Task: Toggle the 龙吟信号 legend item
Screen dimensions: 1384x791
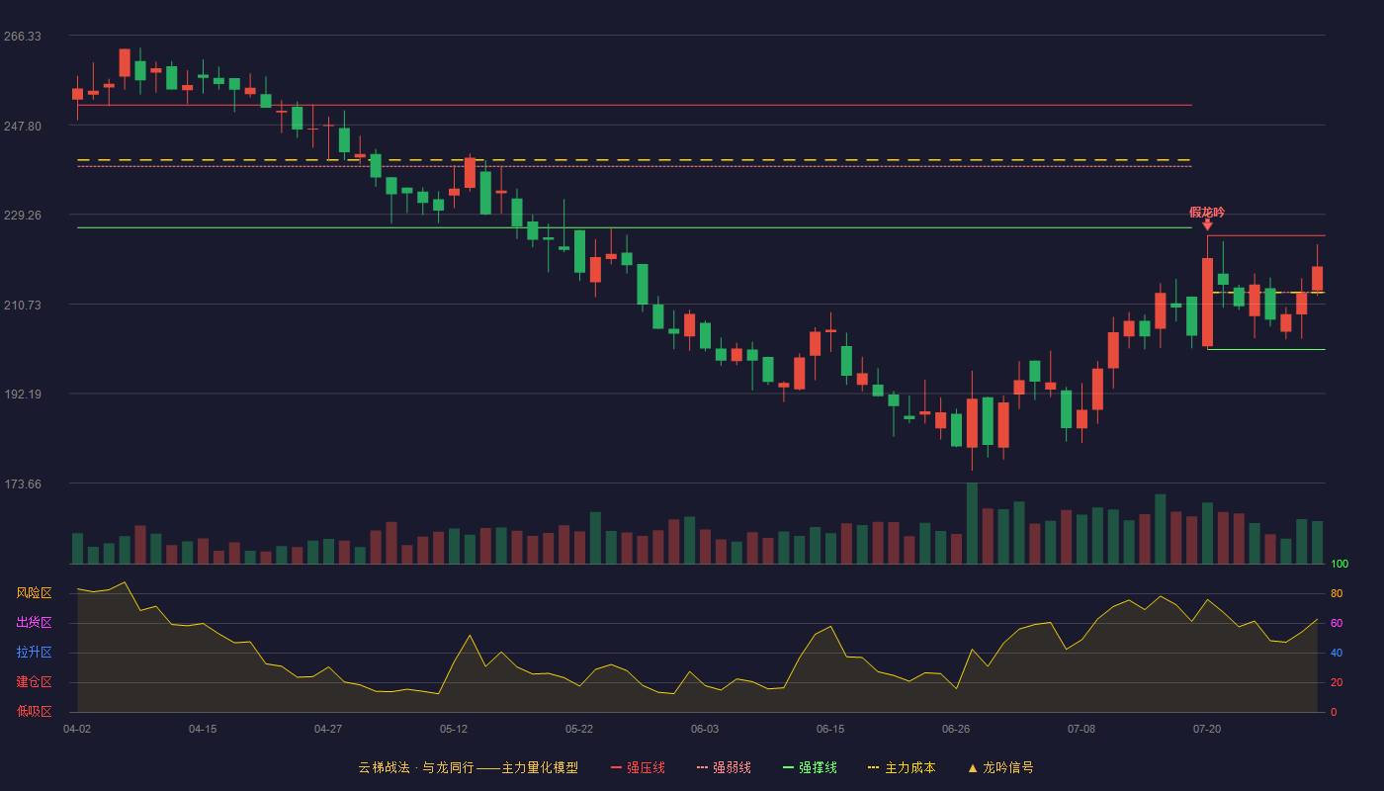Action: (x=1000, y=767)
